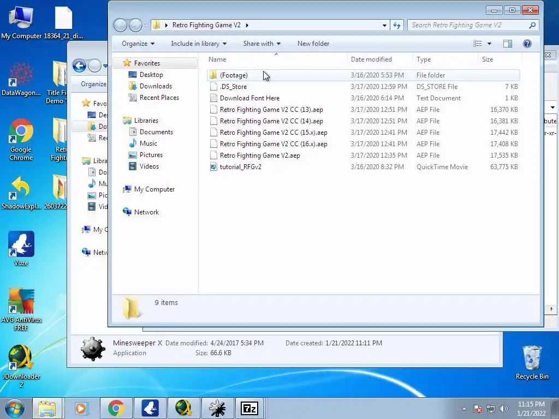Sort by Type column header

(445, 59)
